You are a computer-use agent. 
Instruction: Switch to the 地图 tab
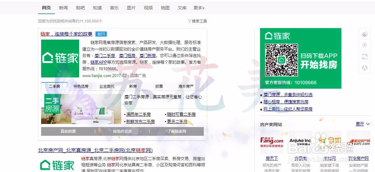[165, 8]
